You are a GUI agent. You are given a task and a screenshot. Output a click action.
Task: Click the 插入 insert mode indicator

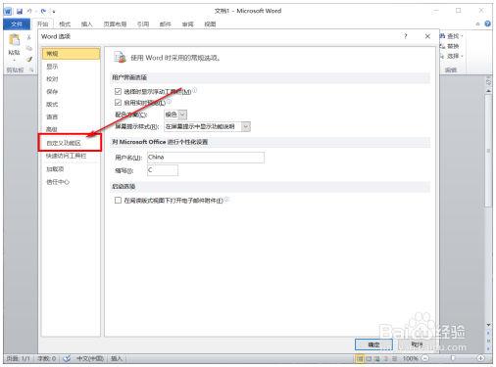tap(117, 359)
